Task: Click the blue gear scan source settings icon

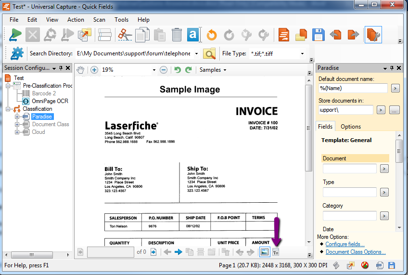Action: 17,53
